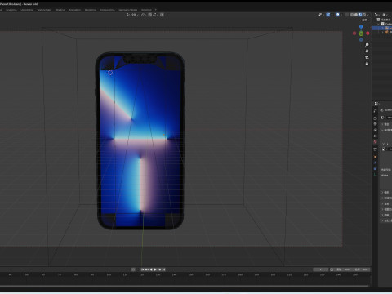Toggle the camera view button
This screenshot has height=294, width=392.
[367, 57]
